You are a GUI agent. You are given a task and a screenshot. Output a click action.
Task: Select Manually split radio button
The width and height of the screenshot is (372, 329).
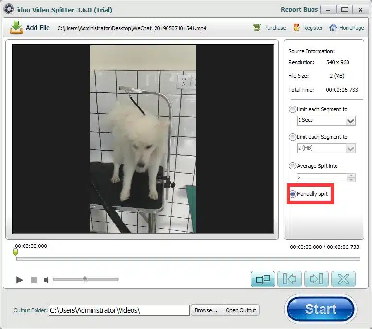pos(292,194)
